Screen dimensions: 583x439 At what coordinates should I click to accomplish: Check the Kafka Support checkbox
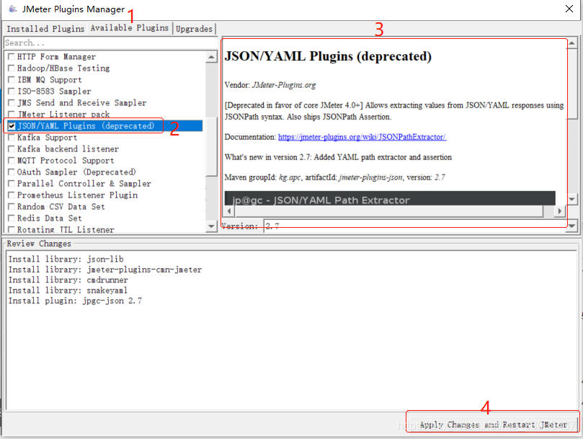coord(12,137)
